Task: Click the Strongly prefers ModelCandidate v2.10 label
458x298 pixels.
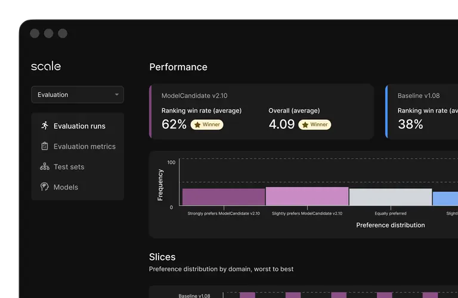Action: [x=224, y=213]
